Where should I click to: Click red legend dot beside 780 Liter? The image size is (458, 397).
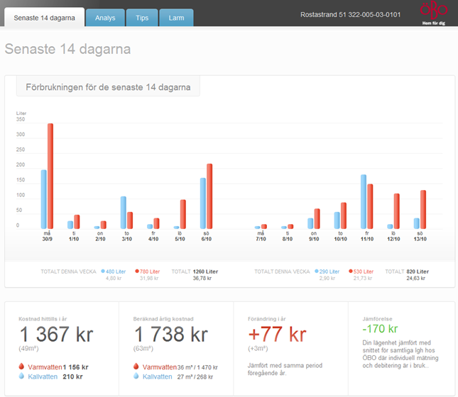[138, 272]
